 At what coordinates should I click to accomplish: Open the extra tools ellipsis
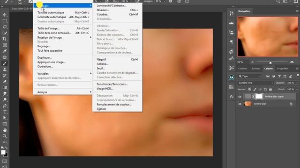[x=5, y=142]
